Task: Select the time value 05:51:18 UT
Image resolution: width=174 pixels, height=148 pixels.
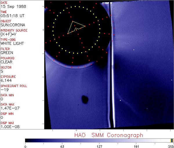Action: click(x=12, y=16)
